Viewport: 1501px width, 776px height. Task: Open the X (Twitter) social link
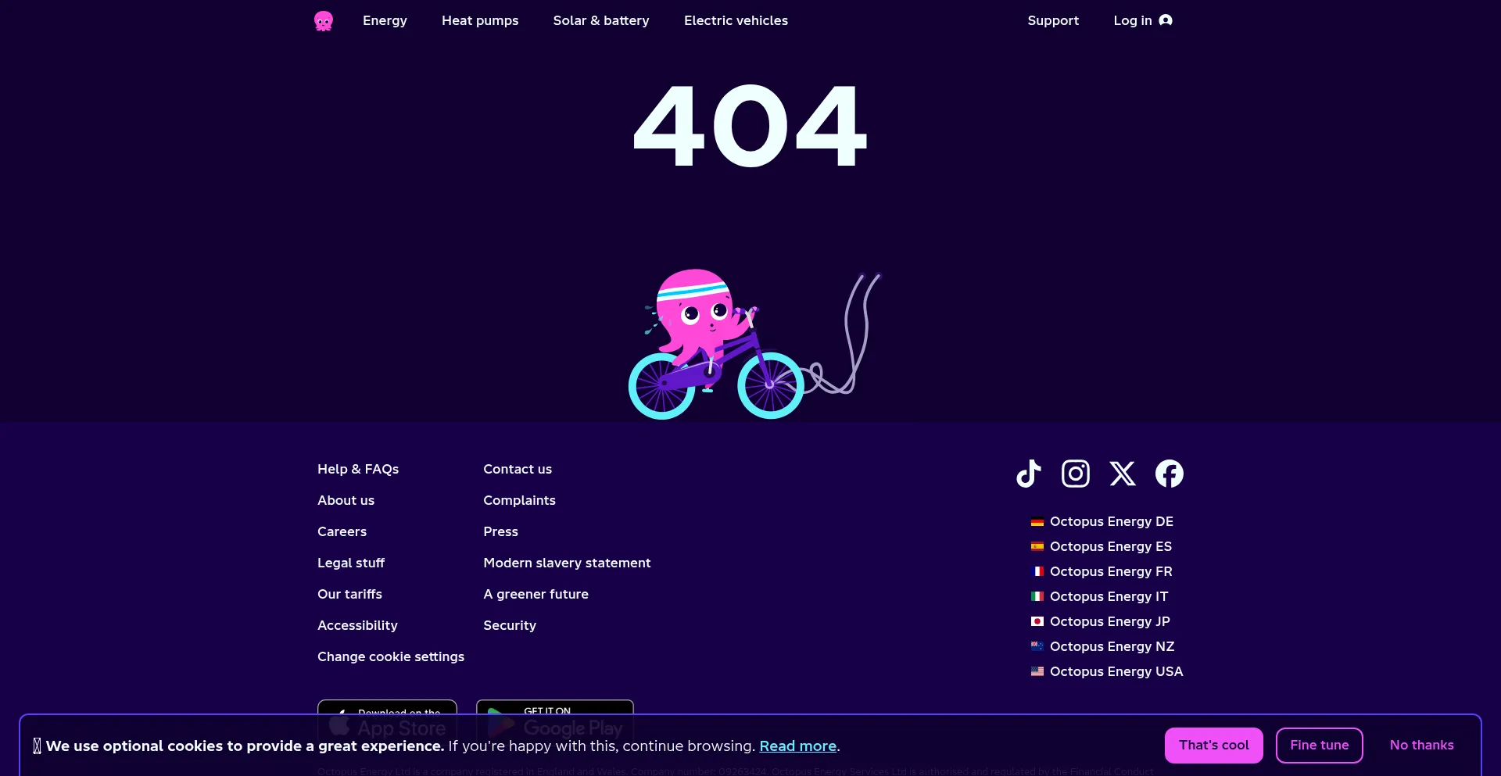pos(1123,474)
